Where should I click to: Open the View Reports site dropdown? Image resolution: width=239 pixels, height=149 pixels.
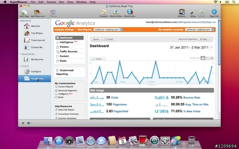point(108,30)
